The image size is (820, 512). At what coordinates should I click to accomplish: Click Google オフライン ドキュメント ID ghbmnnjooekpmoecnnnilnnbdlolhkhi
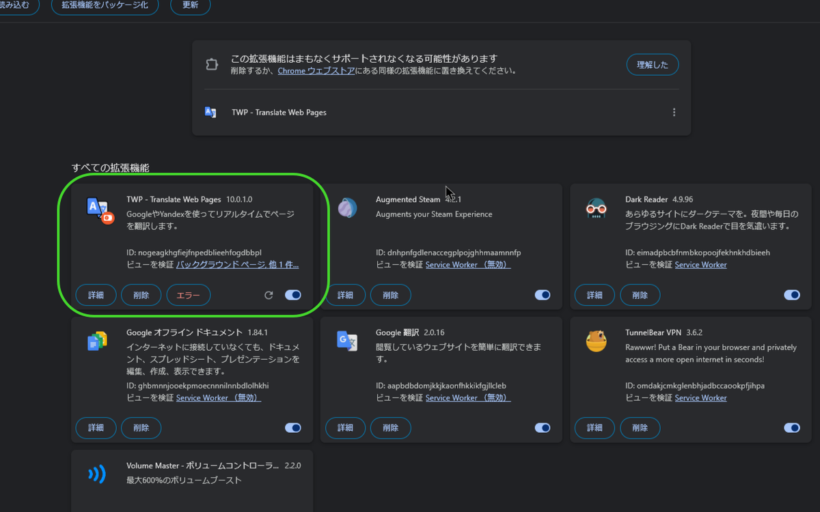197,386
